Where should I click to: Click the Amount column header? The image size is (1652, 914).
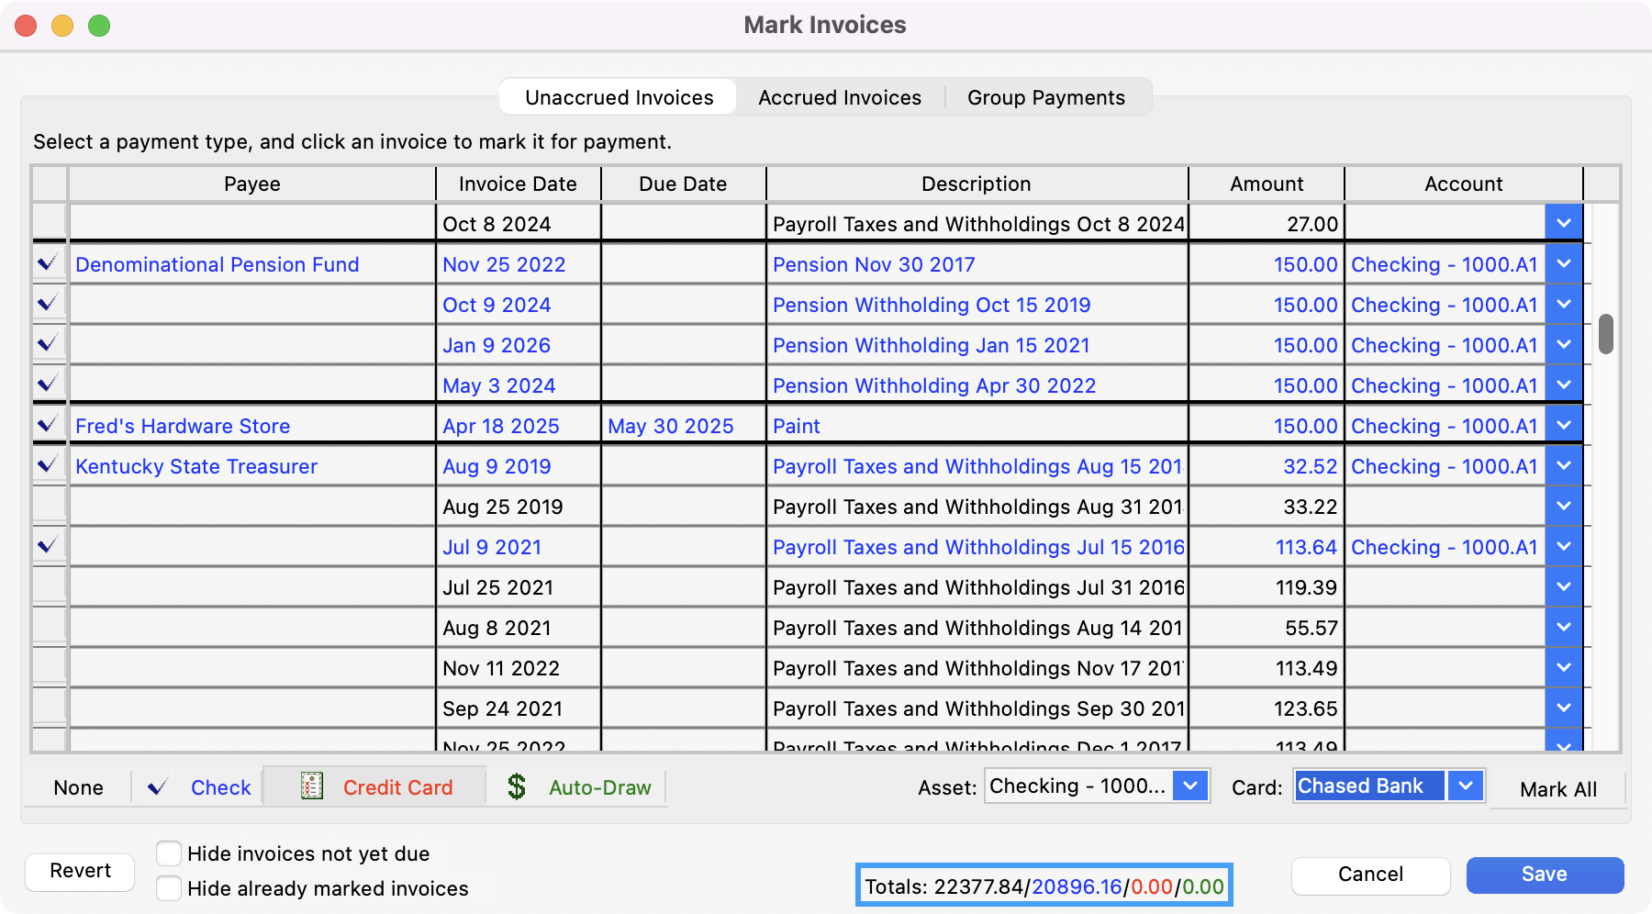[x=1266, y=184]
